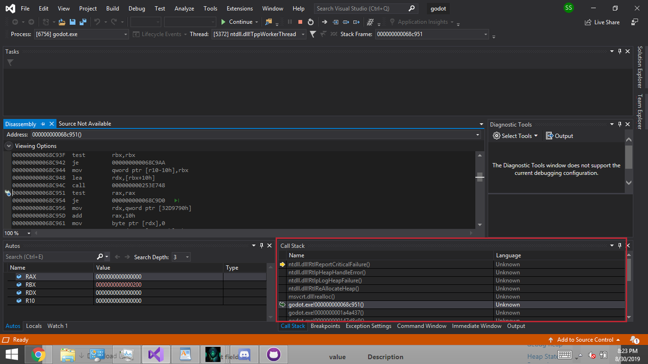Open the disassembly Address dropdown
The height and width of the screenshot is (364, 648).
point(477,134)
